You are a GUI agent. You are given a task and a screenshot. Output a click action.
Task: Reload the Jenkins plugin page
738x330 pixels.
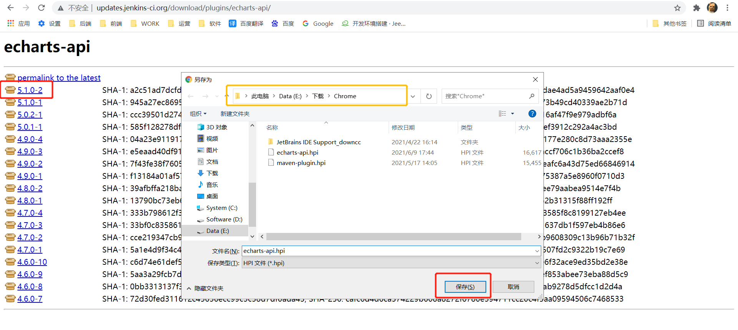click(x=42, y=8)
